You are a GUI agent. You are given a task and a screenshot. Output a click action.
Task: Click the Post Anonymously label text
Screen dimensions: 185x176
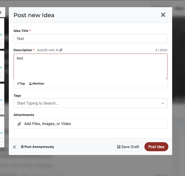pos(39,147)
